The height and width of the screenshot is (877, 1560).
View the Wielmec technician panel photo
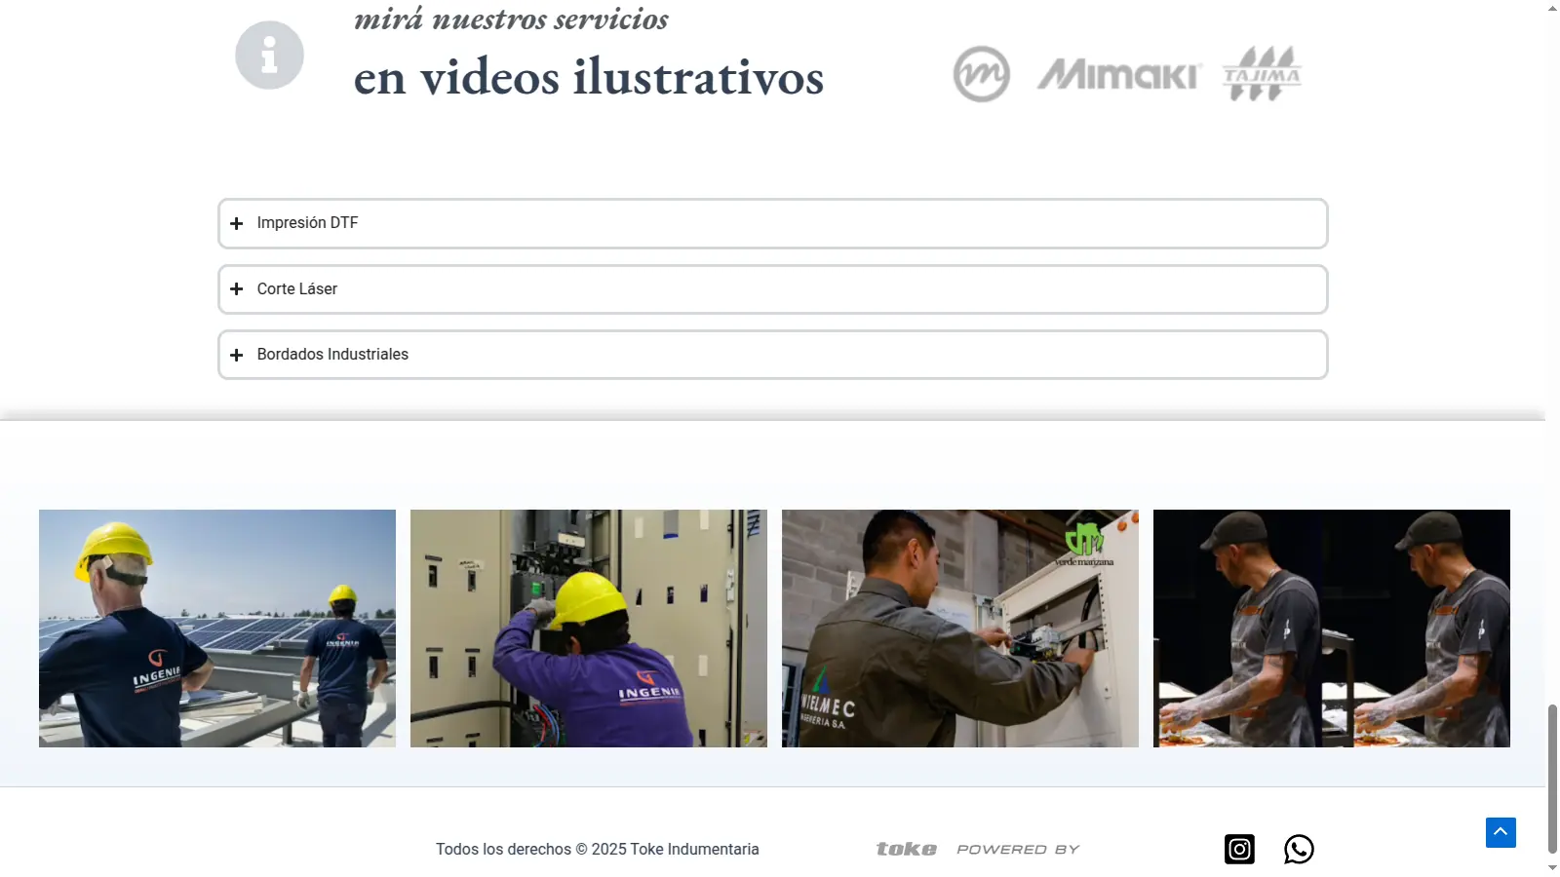coord(960,629)
